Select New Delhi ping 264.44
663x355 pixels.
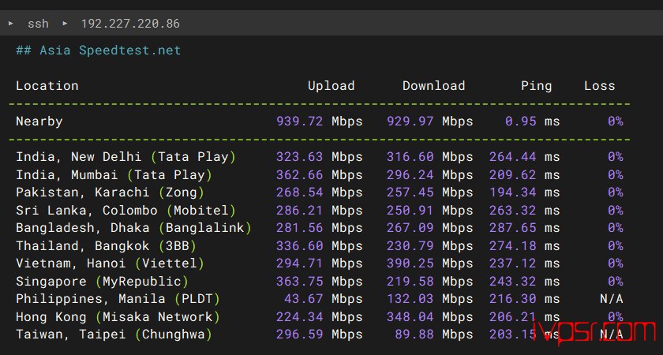click(513, 157)
